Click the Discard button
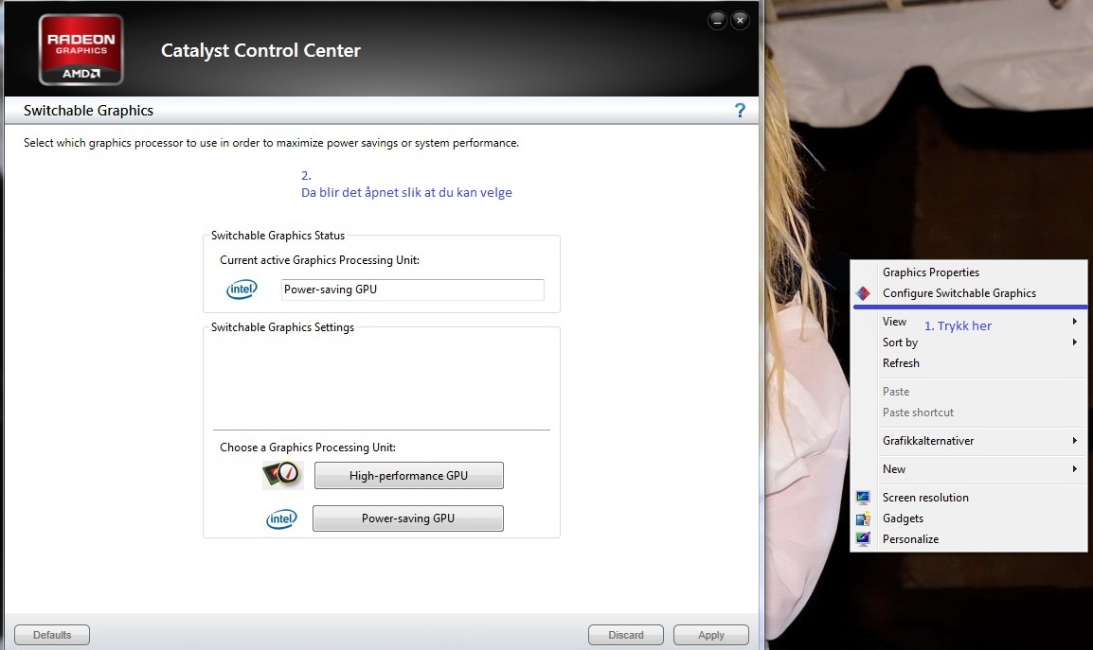The image size is (1093, 650). pyautogui.click(x=626, y=635)
